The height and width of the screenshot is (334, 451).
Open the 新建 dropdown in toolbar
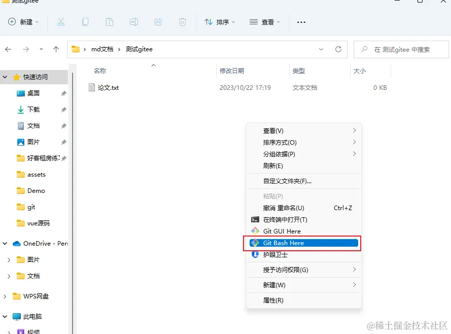tap(23, 22)
